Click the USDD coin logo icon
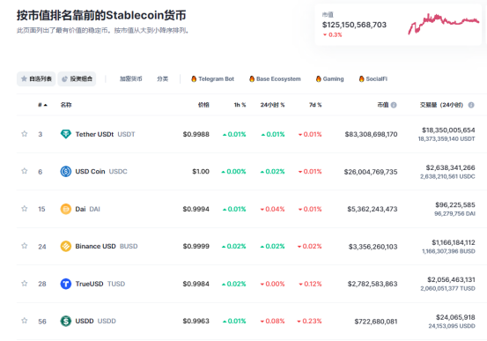Viewport: 487px width, 341px height. (65, 321)
